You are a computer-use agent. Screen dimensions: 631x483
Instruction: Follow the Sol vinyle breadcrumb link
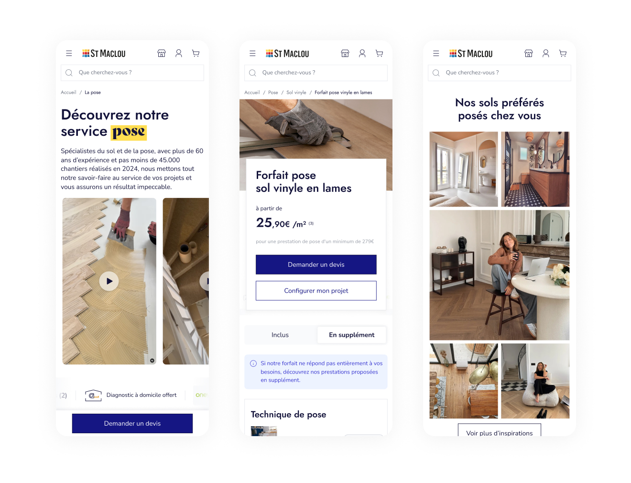[296, 93]
